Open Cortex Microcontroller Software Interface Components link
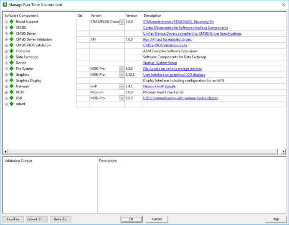This screenshot has height=225, width=289. (185, 28)
